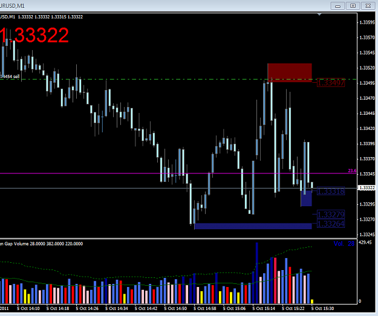
Task: Click the 1.33295 price axis label
Action: point(367,204)
